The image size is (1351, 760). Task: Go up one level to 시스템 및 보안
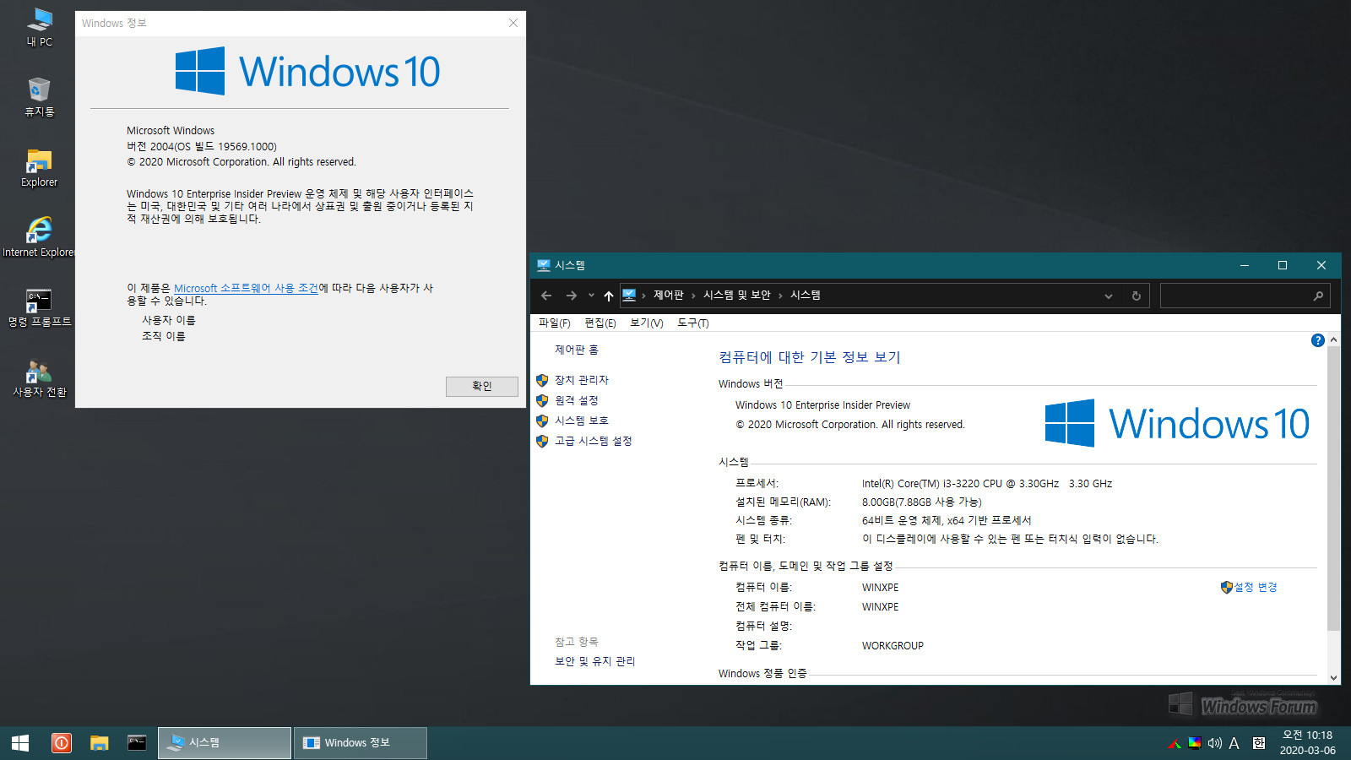click(608, 296)
